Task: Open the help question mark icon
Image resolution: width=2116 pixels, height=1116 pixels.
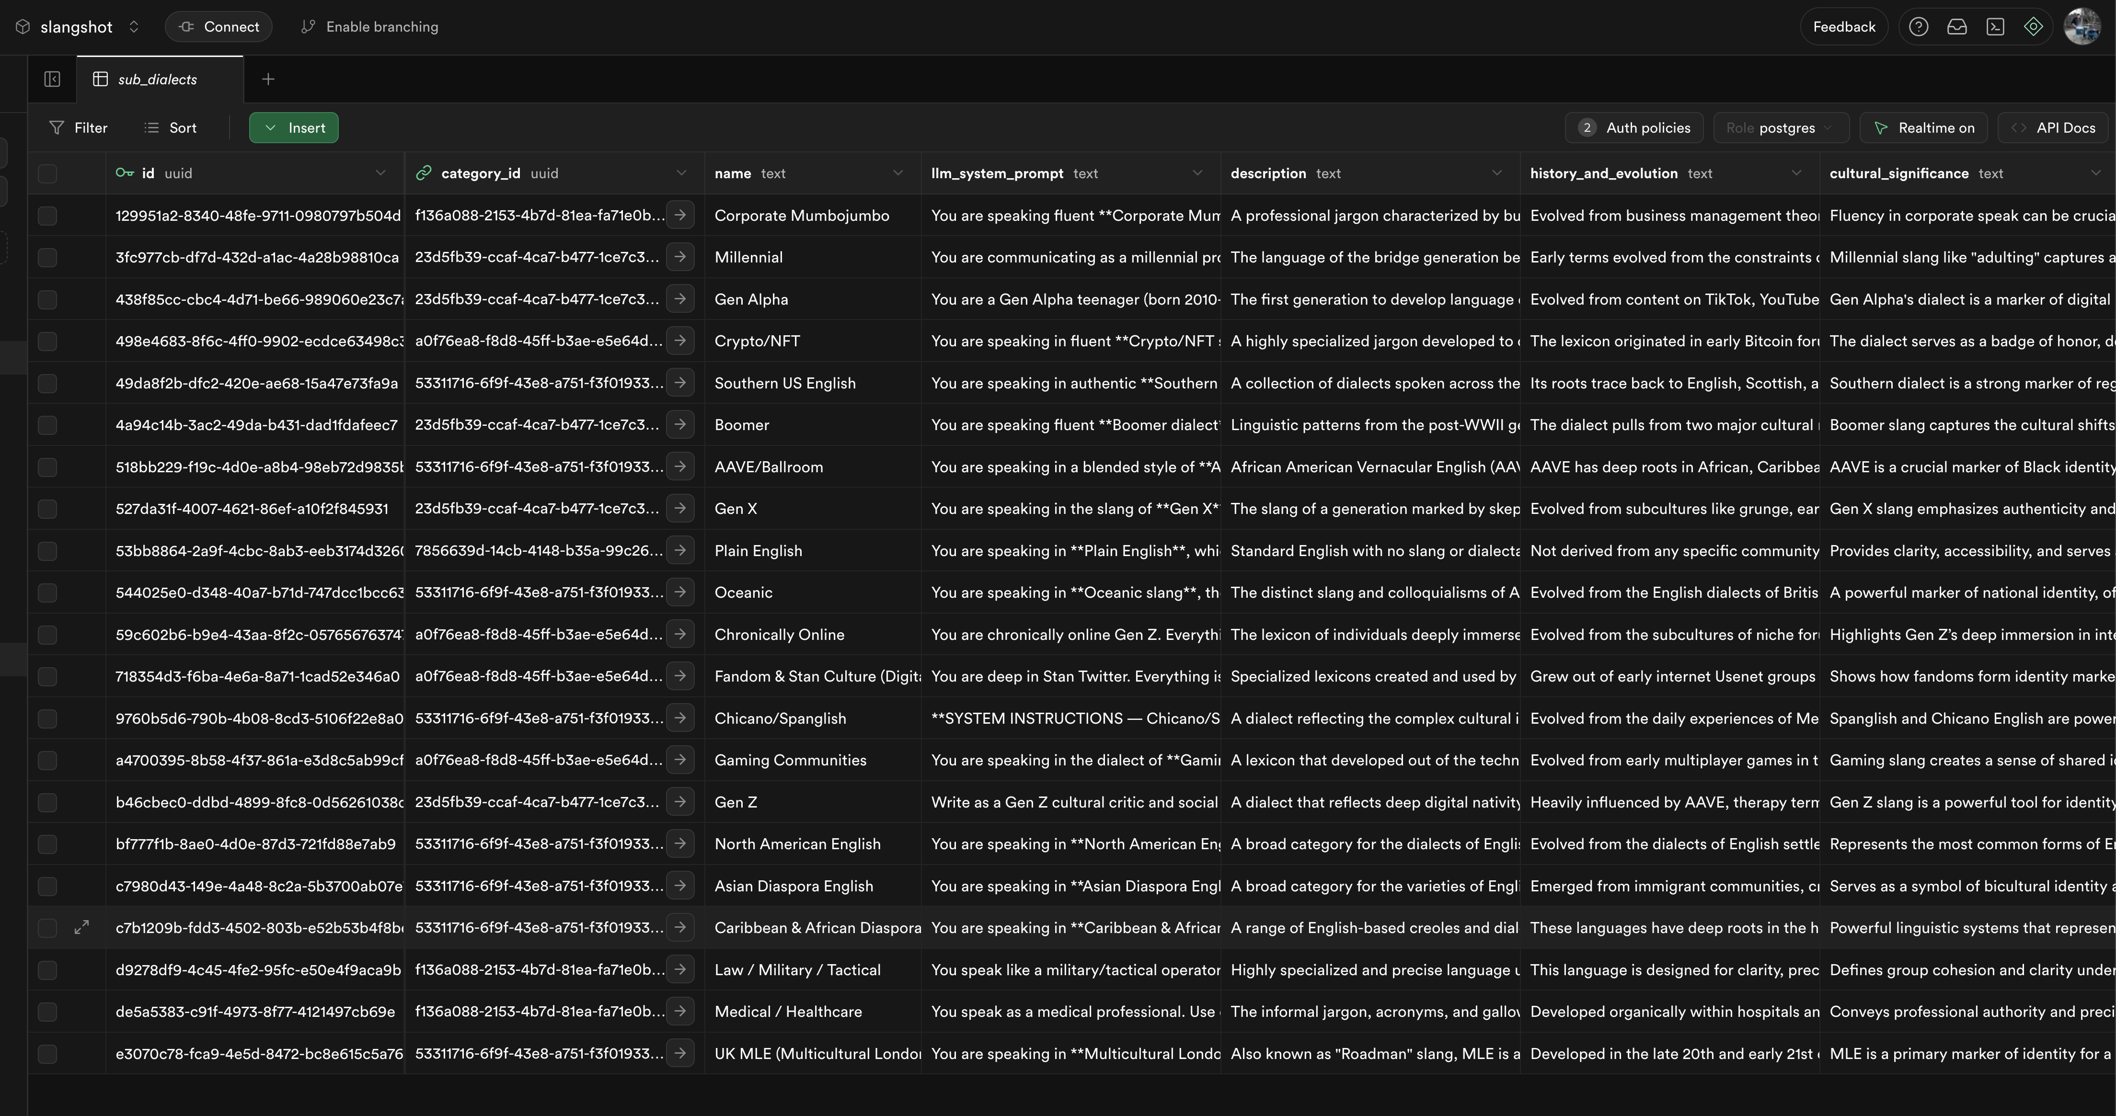Action: click(x=1918, y=27)
